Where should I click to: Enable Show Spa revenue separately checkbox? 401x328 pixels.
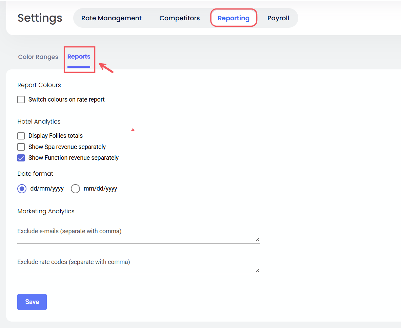pos(21,147)
